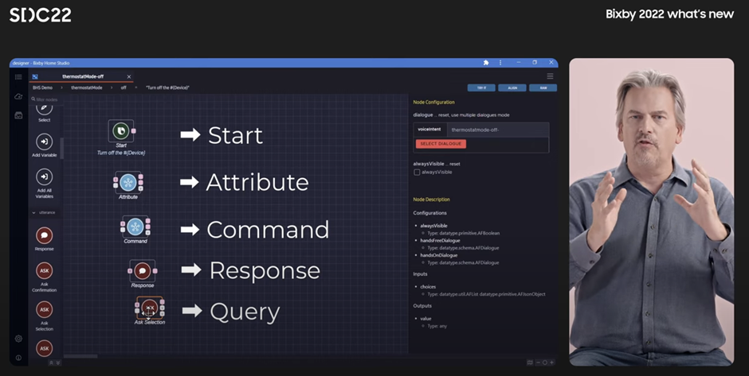
Task: Click reset link next to alwaysVisible heading
Action: pyautogui.click(x=455, y=164)
